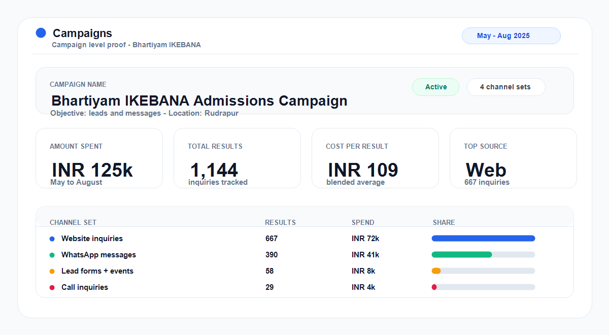Click the INR 72k spend cell
Image resolution: width=609 pixels, height=335 pixels.
pos(365,239)
